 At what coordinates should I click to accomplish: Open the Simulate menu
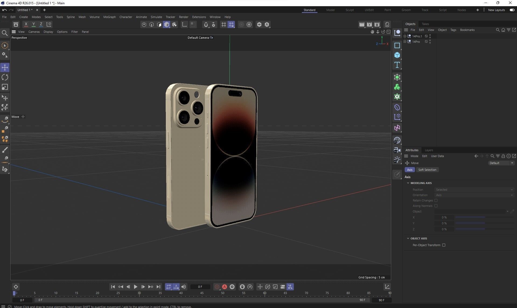coord(156,17)
